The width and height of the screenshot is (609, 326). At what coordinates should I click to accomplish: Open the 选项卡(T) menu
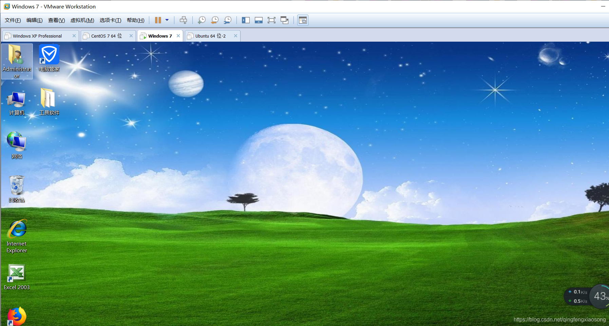click(110, 20)
